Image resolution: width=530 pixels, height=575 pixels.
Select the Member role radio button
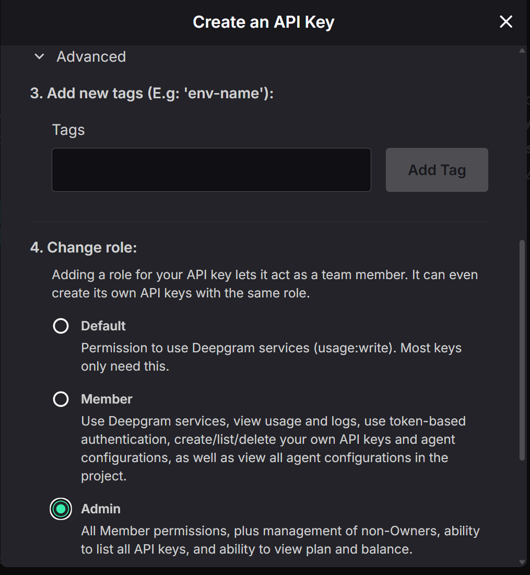click(61, 399)
